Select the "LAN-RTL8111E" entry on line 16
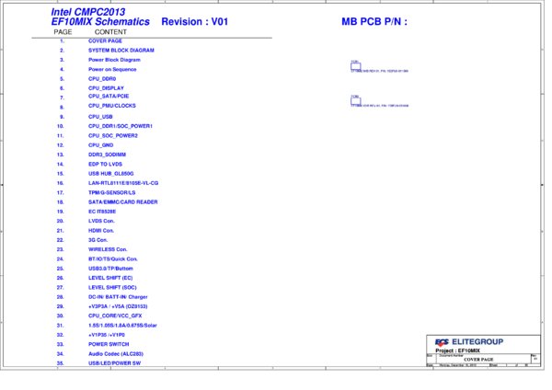This screenshot has width=552, height=390. coord(123,183)
